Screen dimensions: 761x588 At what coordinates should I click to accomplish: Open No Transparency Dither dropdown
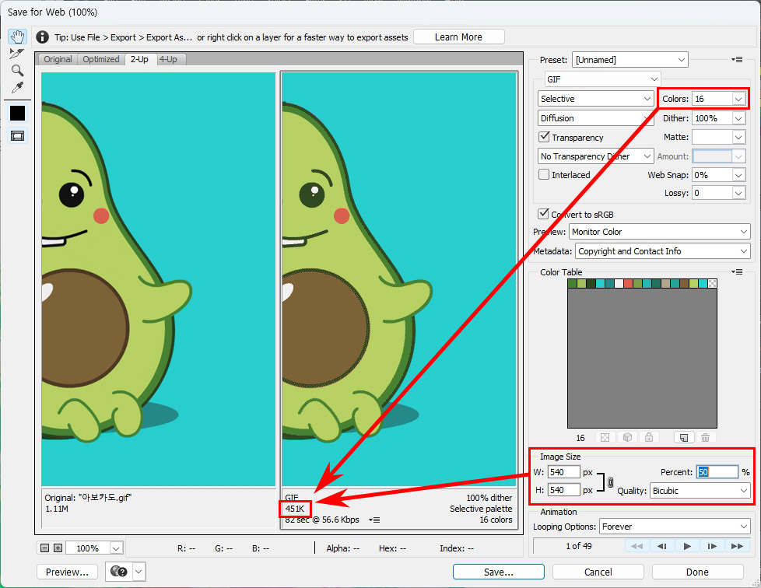click(x=595, y=156)
